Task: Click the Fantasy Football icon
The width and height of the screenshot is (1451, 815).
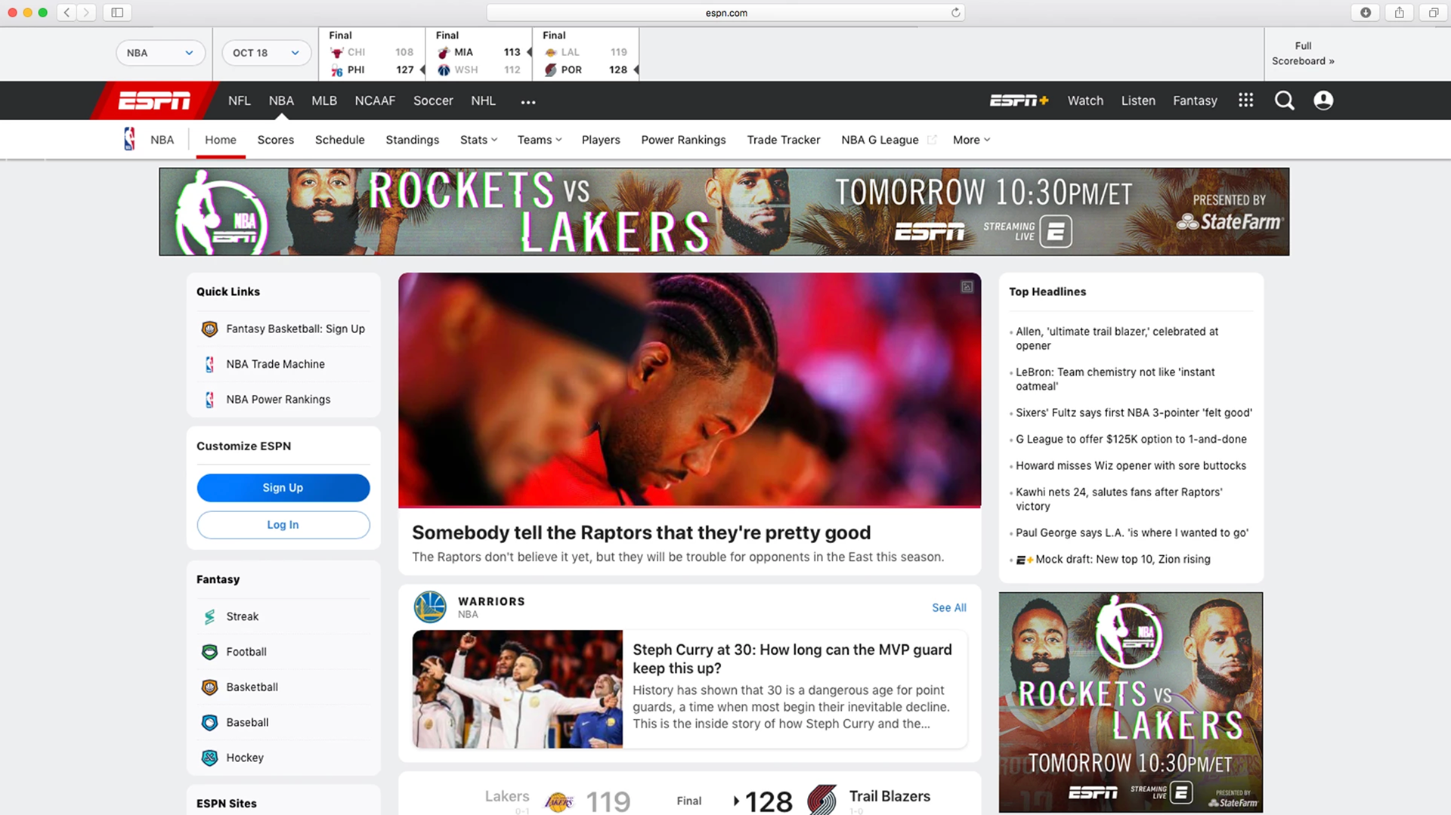Action: click(x=209, y=652)
